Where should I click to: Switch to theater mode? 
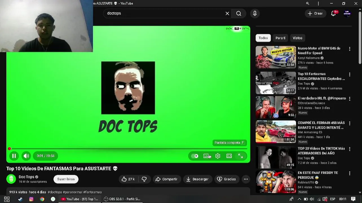click(x=229, y=156)
